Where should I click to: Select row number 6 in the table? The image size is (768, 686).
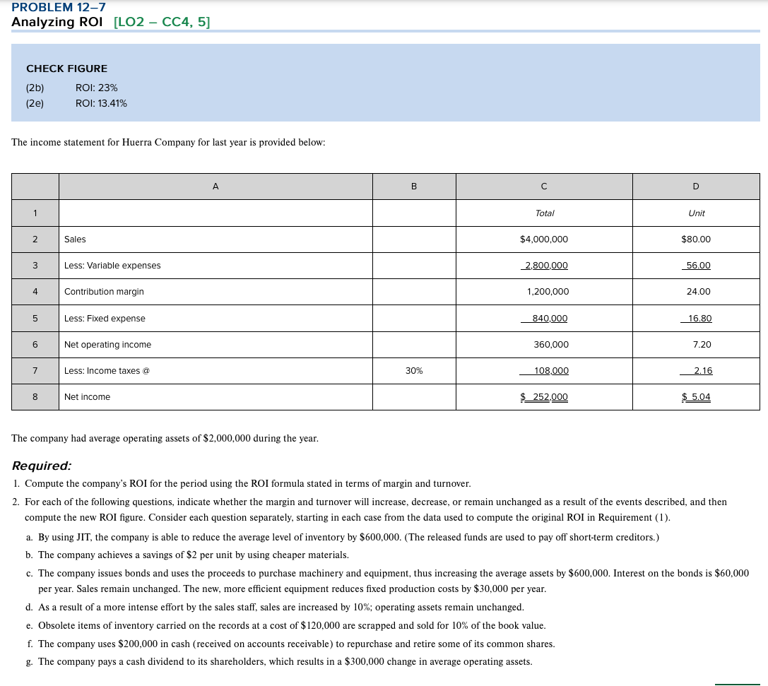pyautogui.click(x=35, y=344)
